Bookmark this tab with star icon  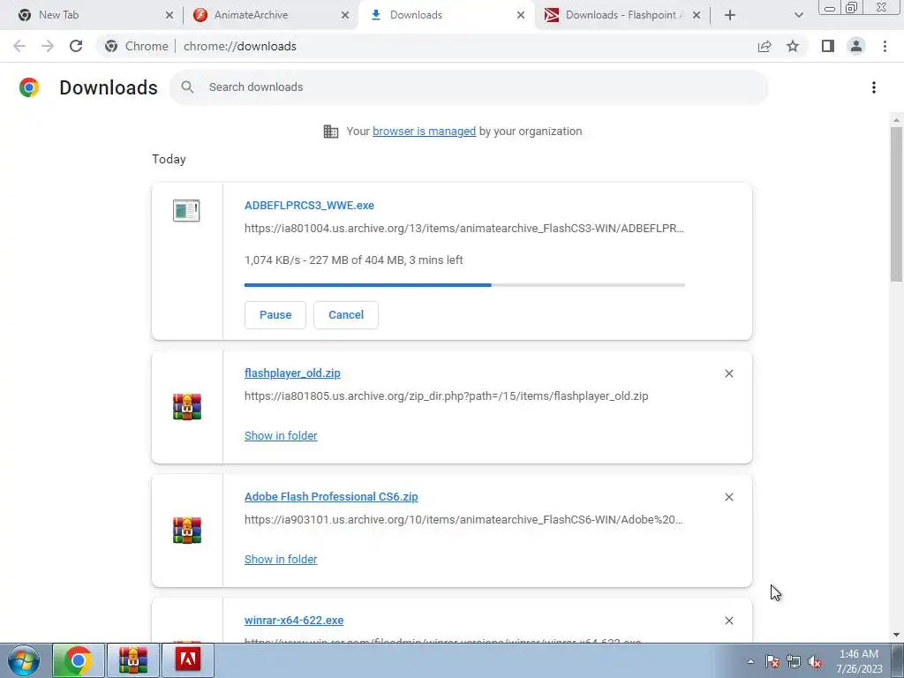(x=793, y=46)
